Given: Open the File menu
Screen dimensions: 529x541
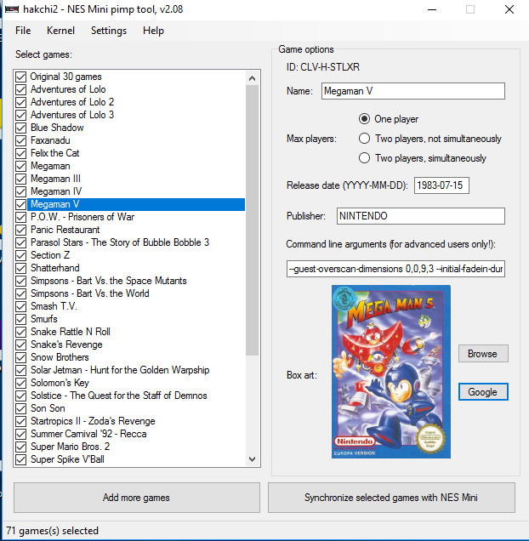Looking at the screenshot, I should click(x=23, y=31).
